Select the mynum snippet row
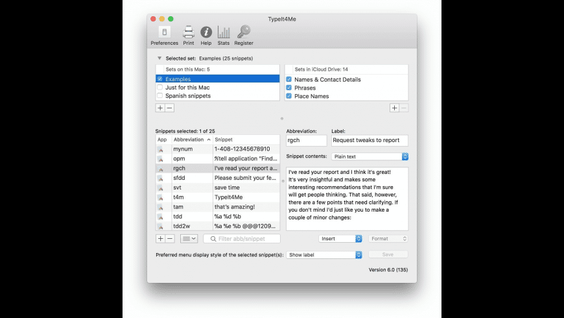This screenshot has height=318, width=564. (x=218, y=149)
